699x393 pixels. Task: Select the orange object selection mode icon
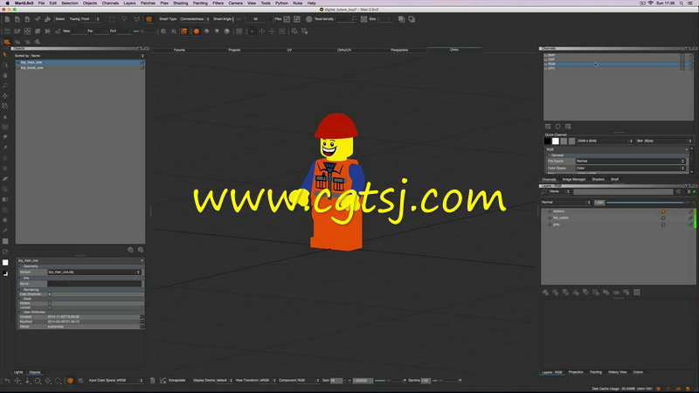(x=149, y=19)
